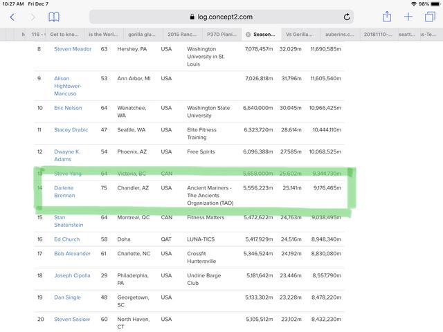This screenshot has height=332, width=443.
Task: Click the '8,432,230m' value
Action: click(x=326, y=319)
